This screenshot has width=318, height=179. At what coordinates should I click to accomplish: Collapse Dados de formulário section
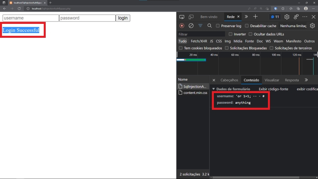point(213,89)
